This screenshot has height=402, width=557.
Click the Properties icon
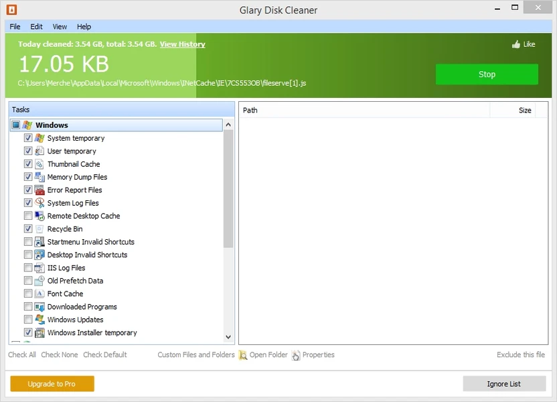pos(295,354)
